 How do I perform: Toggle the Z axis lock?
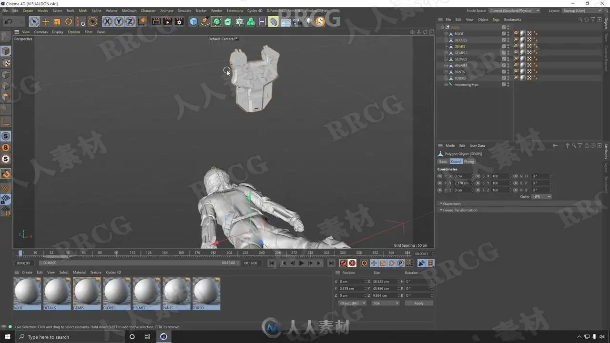pos(130,21)
